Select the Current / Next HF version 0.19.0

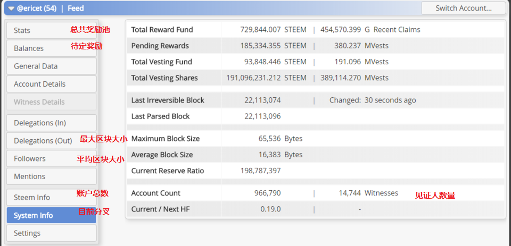(x=270, y=209)
